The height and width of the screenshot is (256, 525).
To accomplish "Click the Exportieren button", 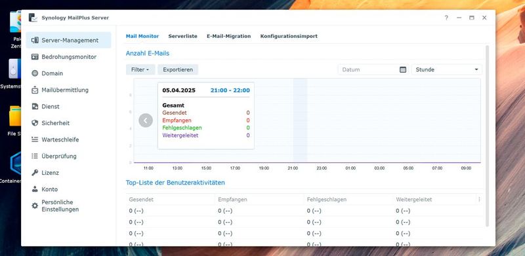I will (178, 69).
